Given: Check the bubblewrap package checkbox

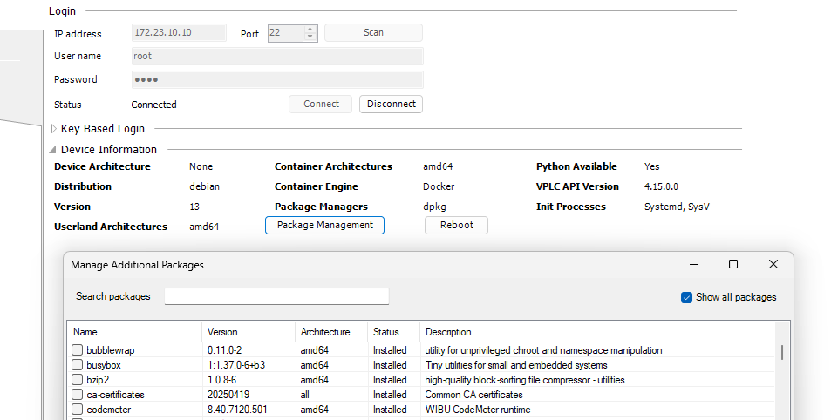Looking at the screenshot, I should coord(78,350).
